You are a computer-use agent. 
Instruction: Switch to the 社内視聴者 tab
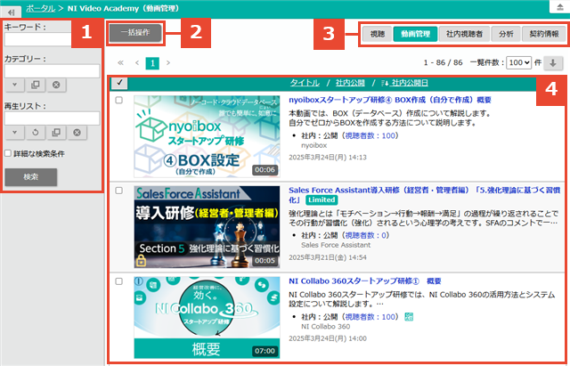464,34
